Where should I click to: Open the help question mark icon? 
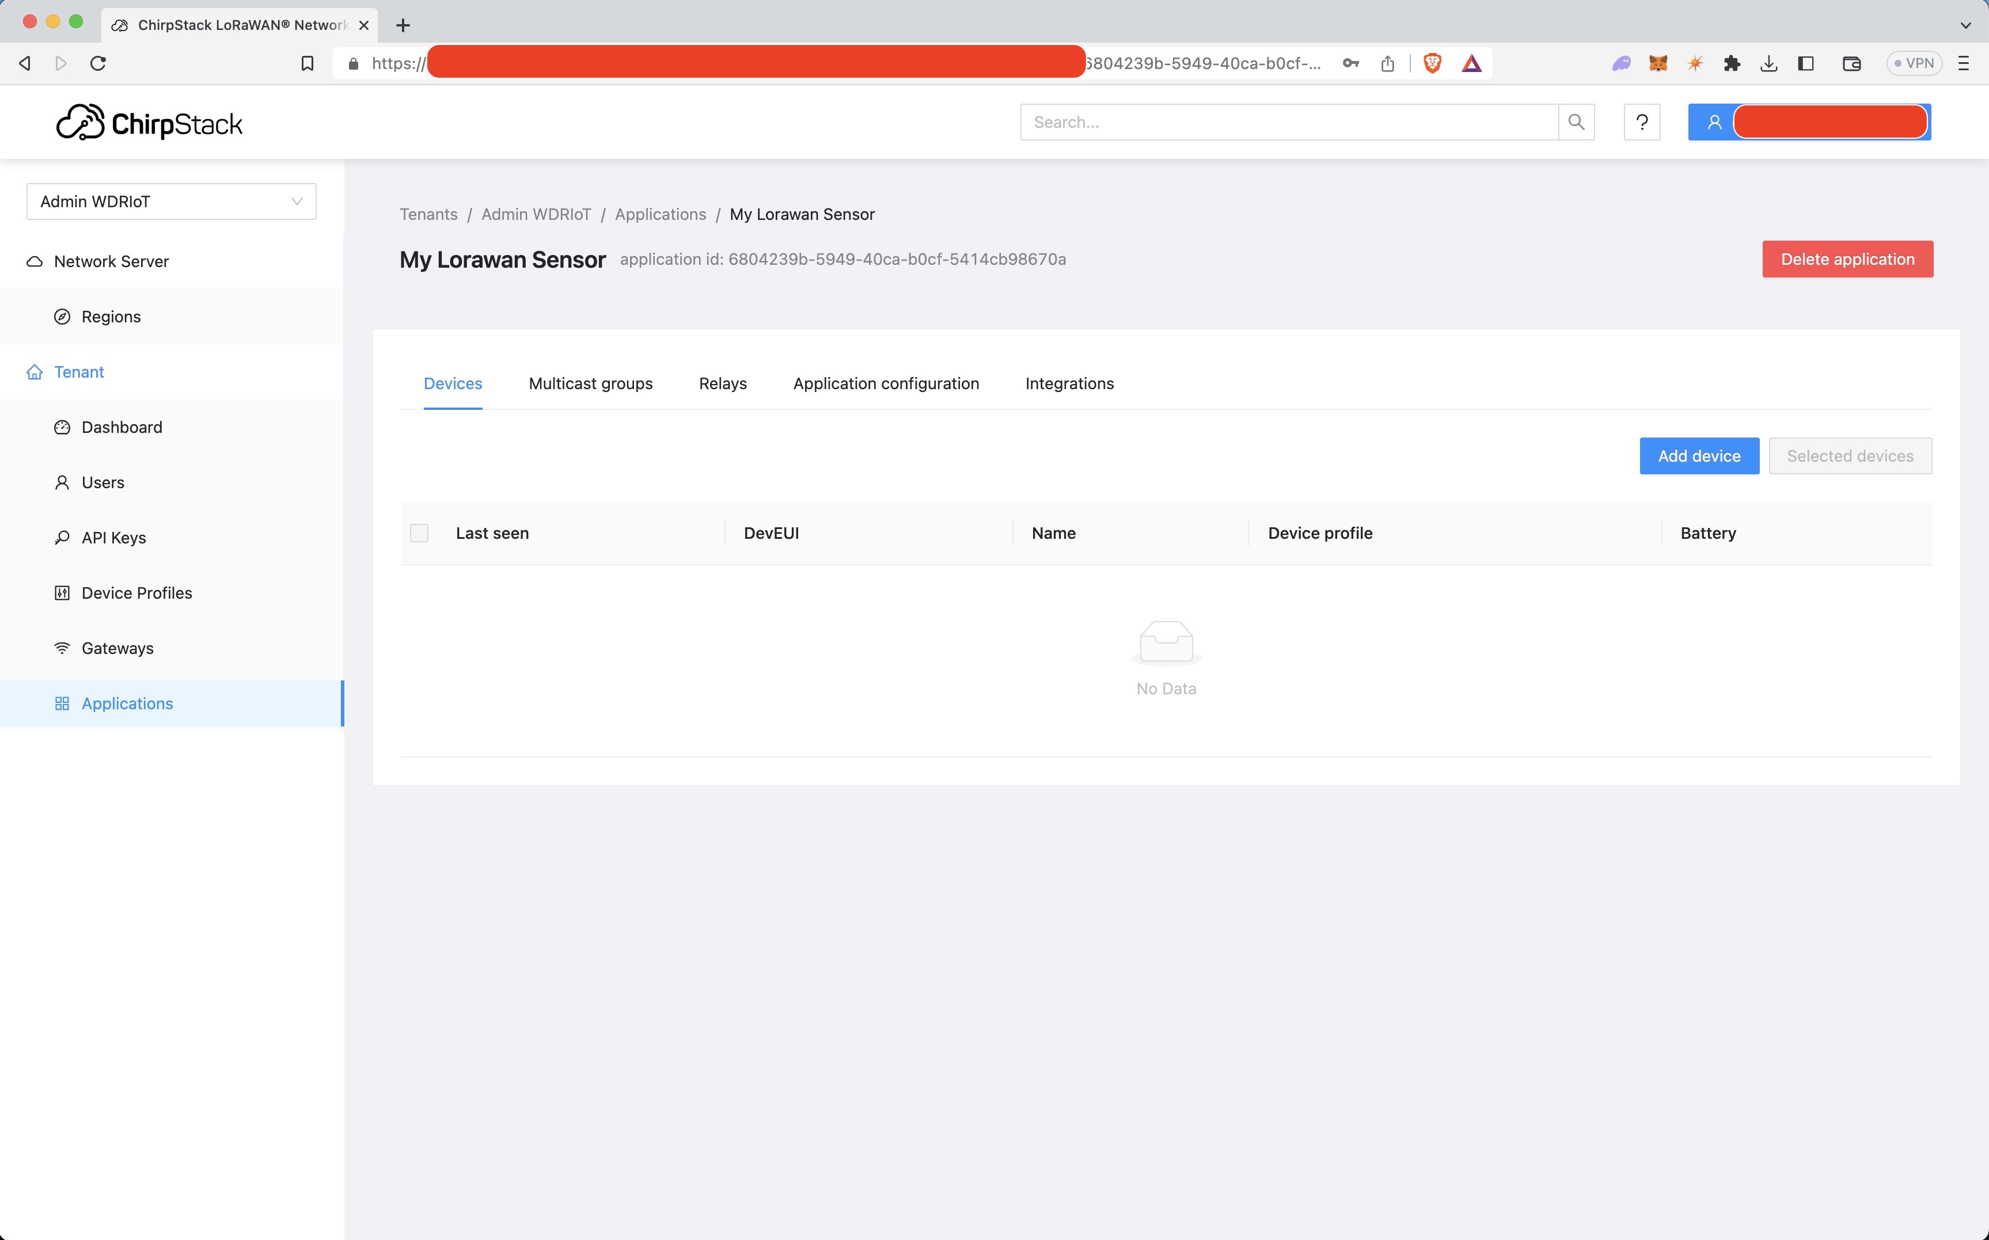point(1641,122)
